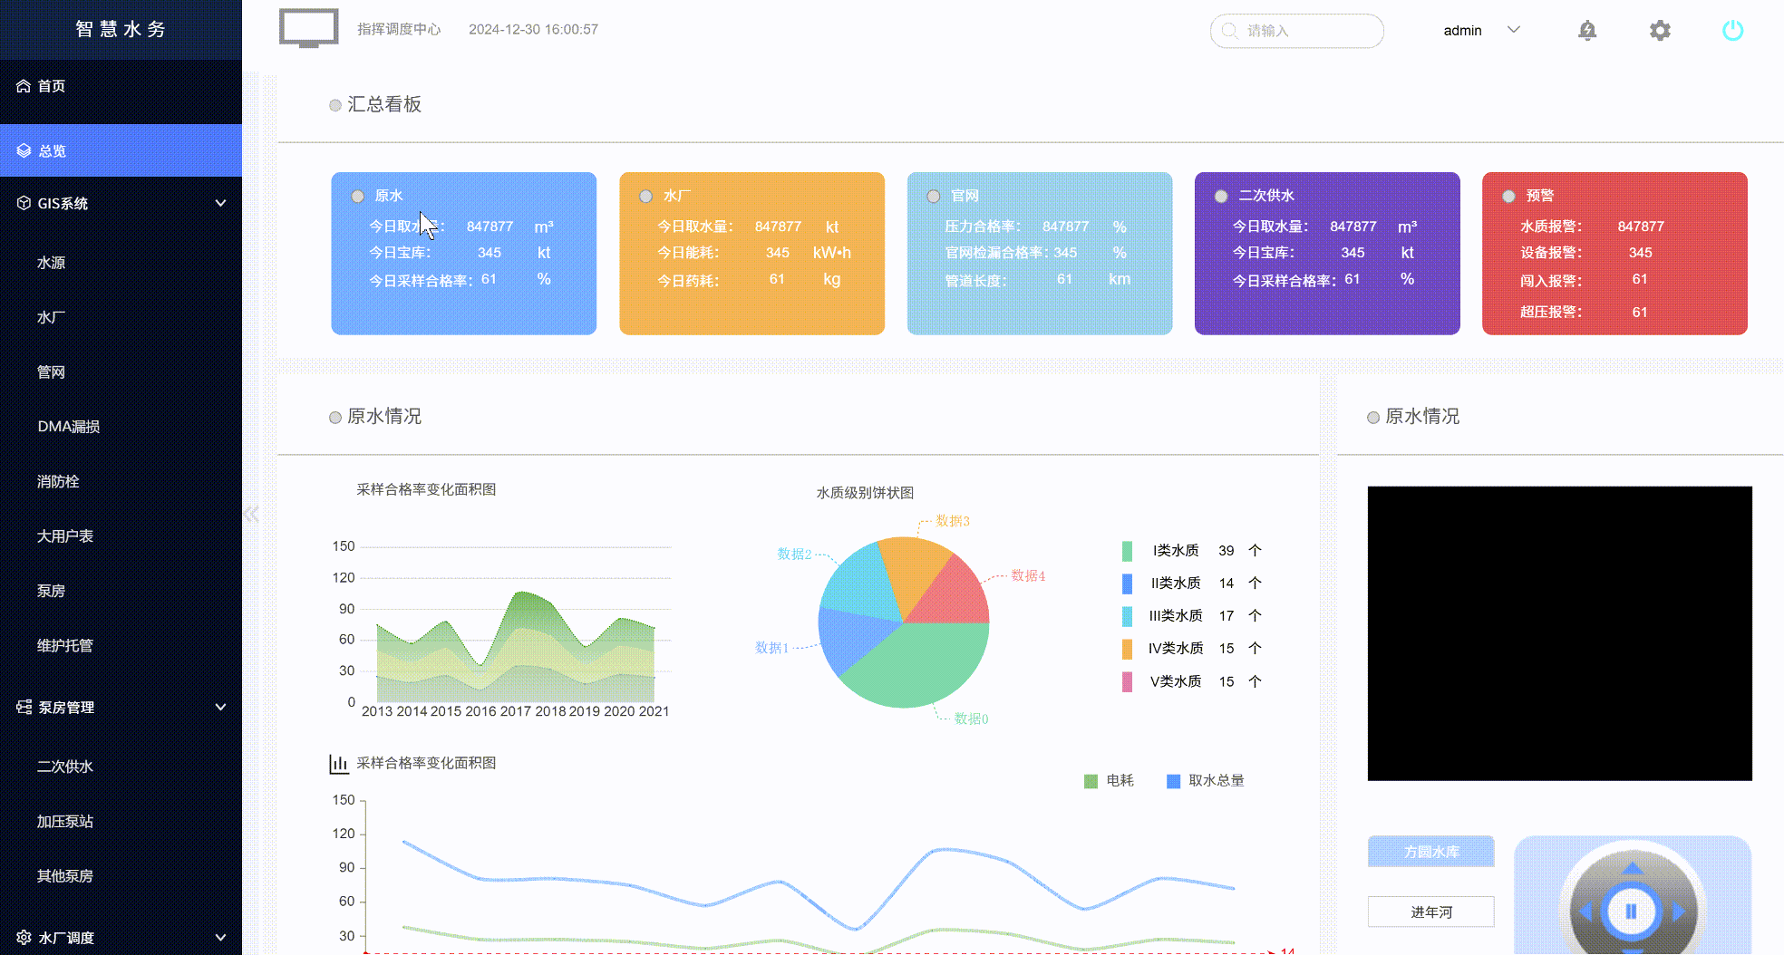Click the cube icon next to GIS系统
Viewport: 1784px width, 955px height.
pos(24,203)
